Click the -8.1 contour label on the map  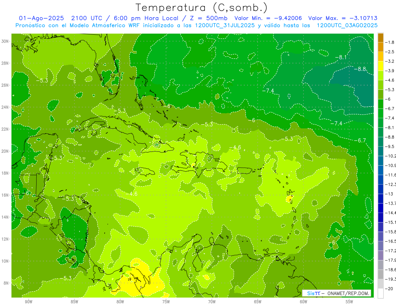point(341,57)
